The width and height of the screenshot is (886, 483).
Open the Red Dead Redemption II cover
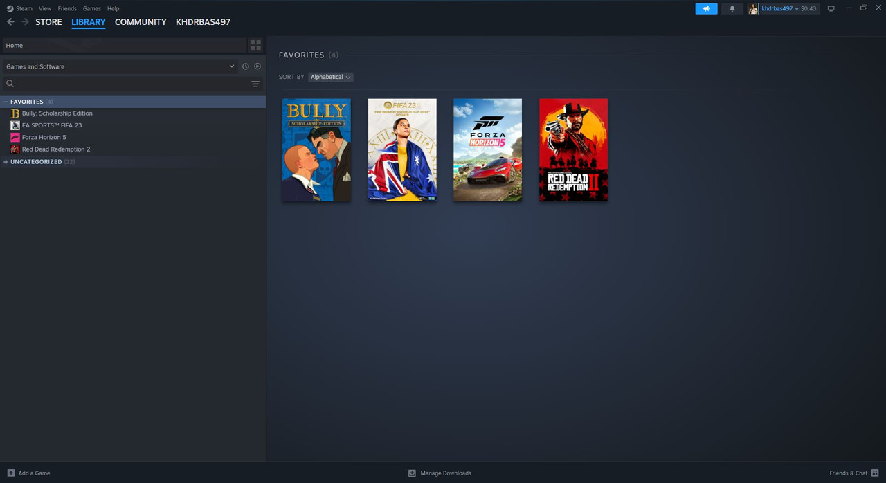(573, 150)
